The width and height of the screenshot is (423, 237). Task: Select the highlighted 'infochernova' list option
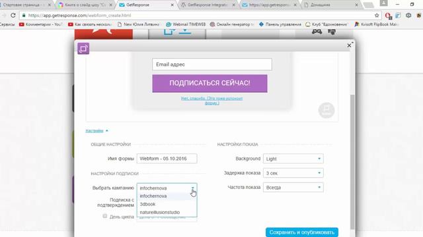point(167,196)
